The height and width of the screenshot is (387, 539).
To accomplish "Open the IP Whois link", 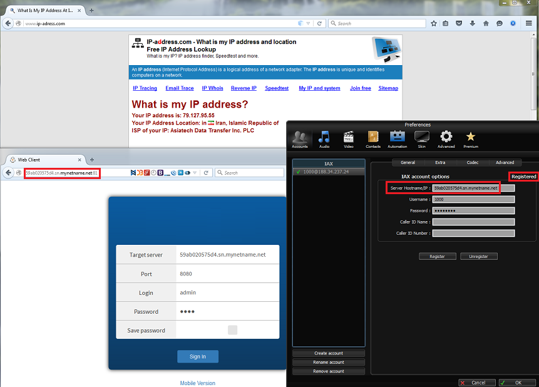I will tap(212, 88).
